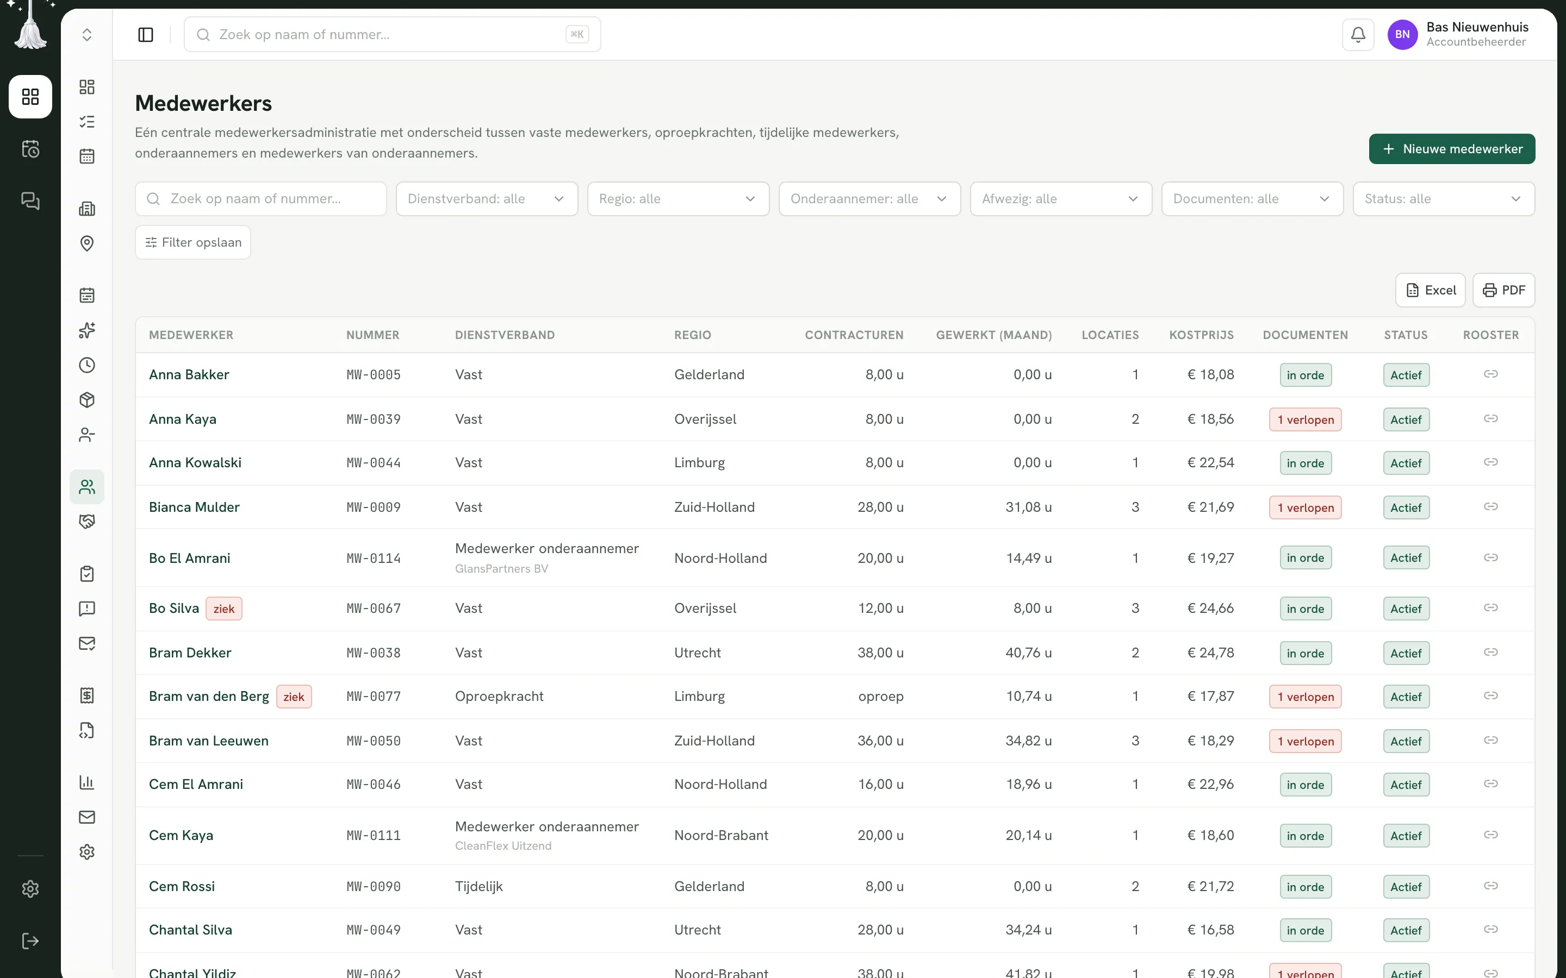
Task: Open the sparkles sidebar icon
Action: (x=86, y=330)
